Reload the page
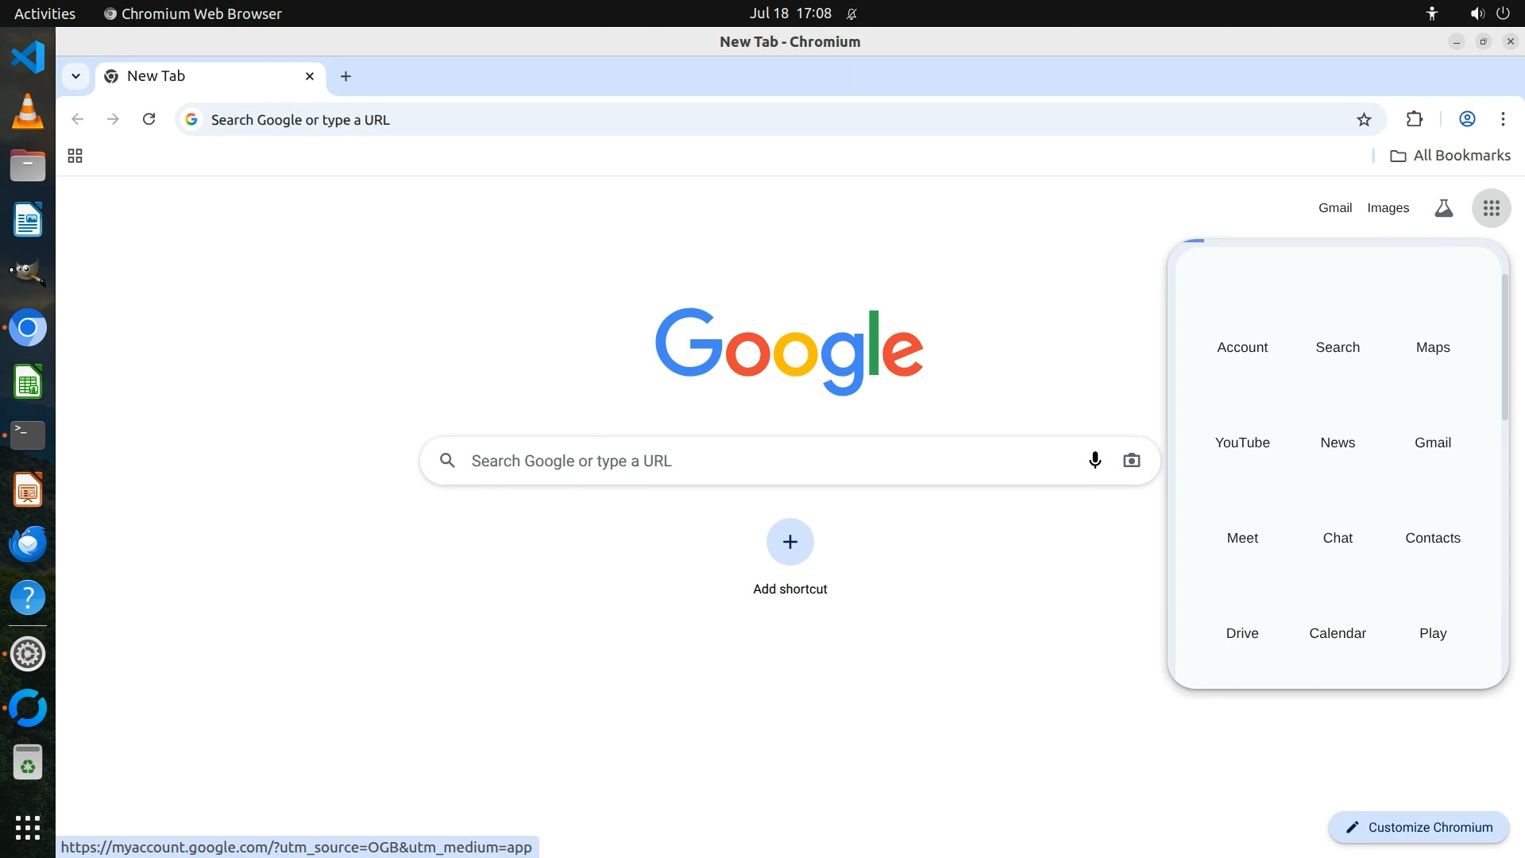The width and height of the screenshot is (1525, 858). coord(149,119)
